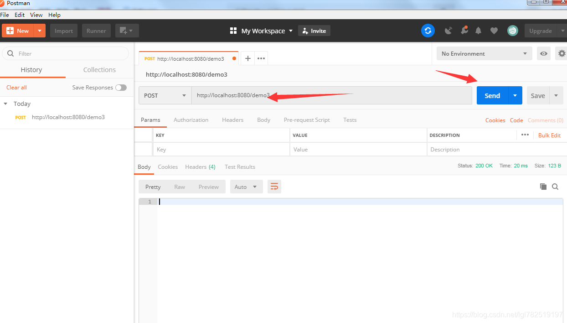Switch response view to Preview

tap(209, 187)
